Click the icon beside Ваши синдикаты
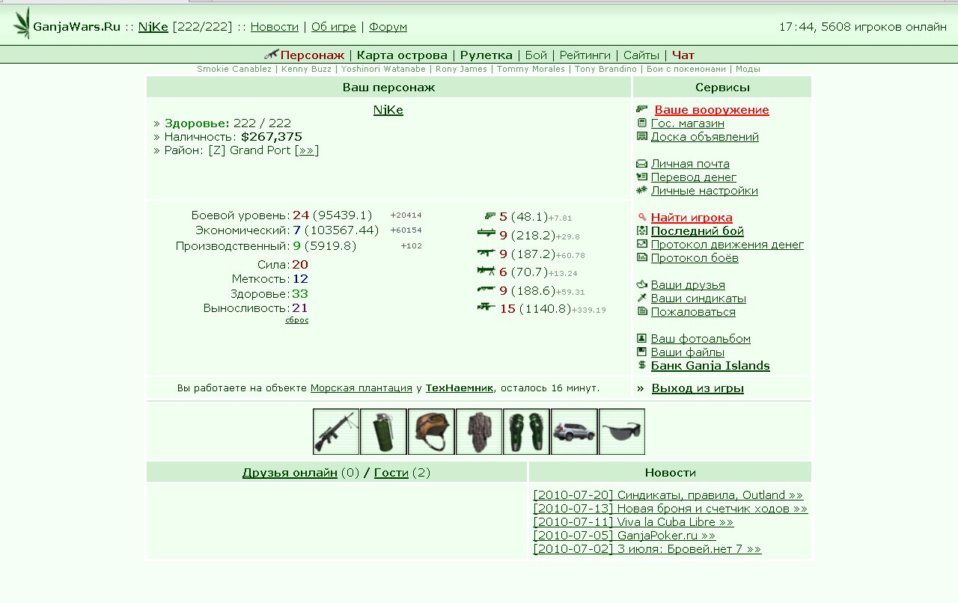 tap(642, 298)
